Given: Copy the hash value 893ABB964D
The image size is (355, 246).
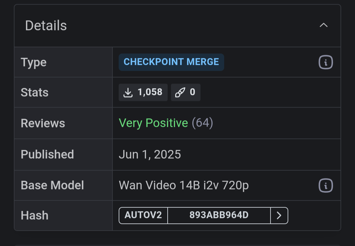Looking at the screenshot, I should coord(219,215).
